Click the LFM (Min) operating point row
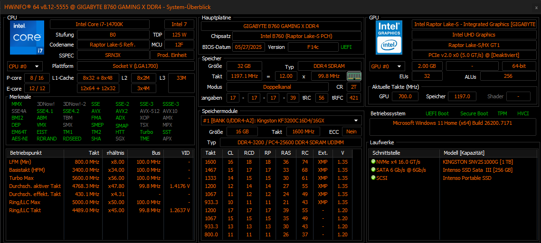Screen dimensions: 541x243 pos(100,162)
